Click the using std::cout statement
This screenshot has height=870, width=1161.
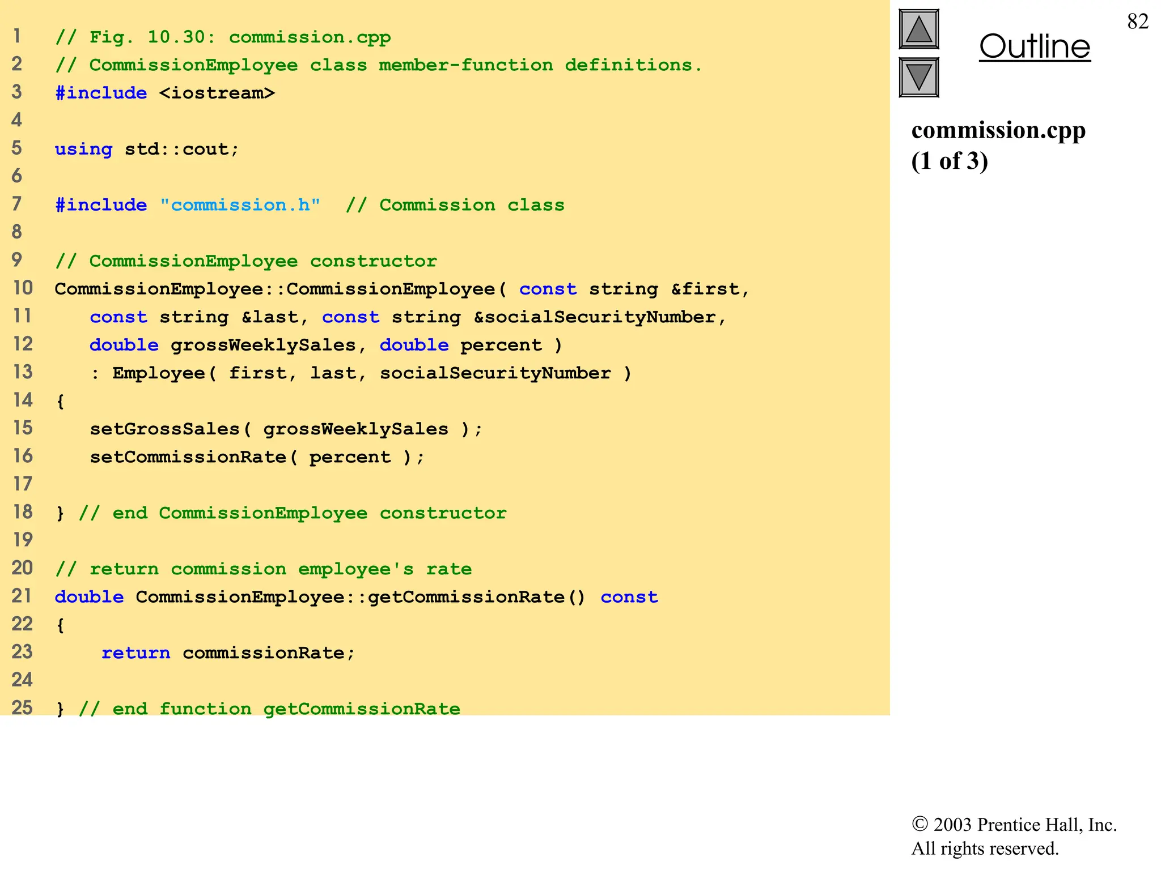(x=147, y=149)
